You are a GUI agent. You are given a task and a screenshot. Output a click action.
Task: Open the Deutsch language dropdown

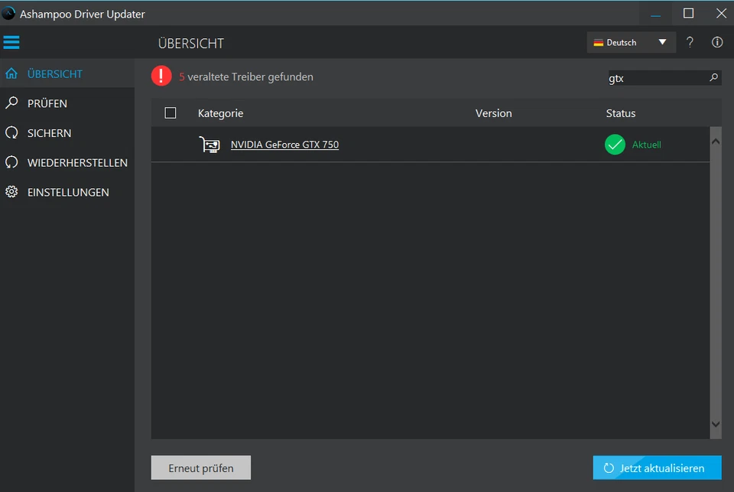click(x=631, y=42)
